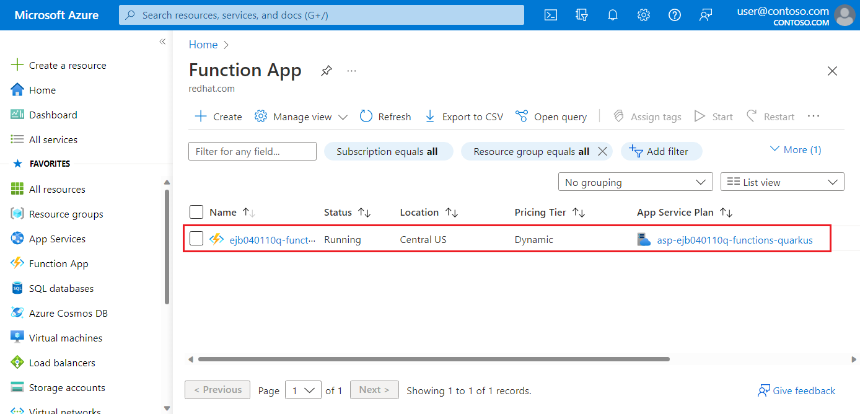Click Export to CSV in the toolbar
Screen dimensions: 860x414
[463, 116]
